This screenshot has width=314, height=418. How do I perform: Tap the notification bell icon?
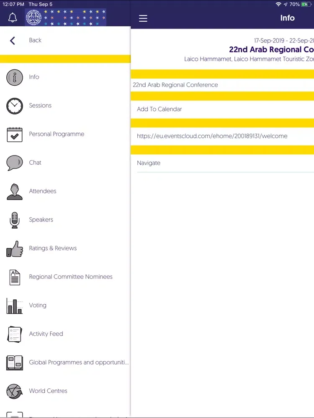click(13, 18)
